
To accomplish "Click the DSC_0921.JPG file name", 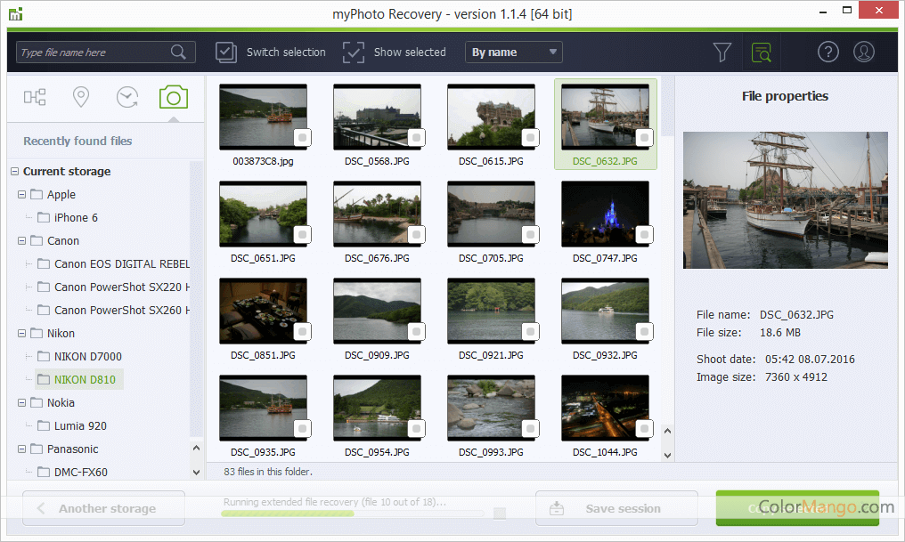I will point(491,355).
